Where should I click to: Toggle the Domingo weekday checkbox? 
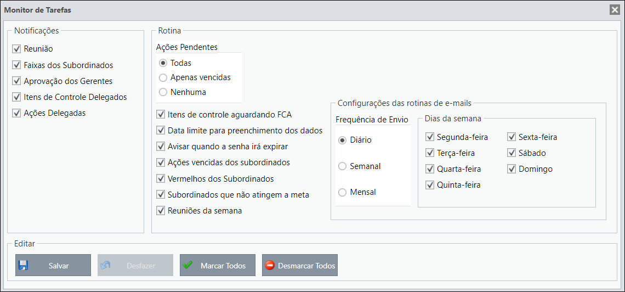(x=512, y=169)
